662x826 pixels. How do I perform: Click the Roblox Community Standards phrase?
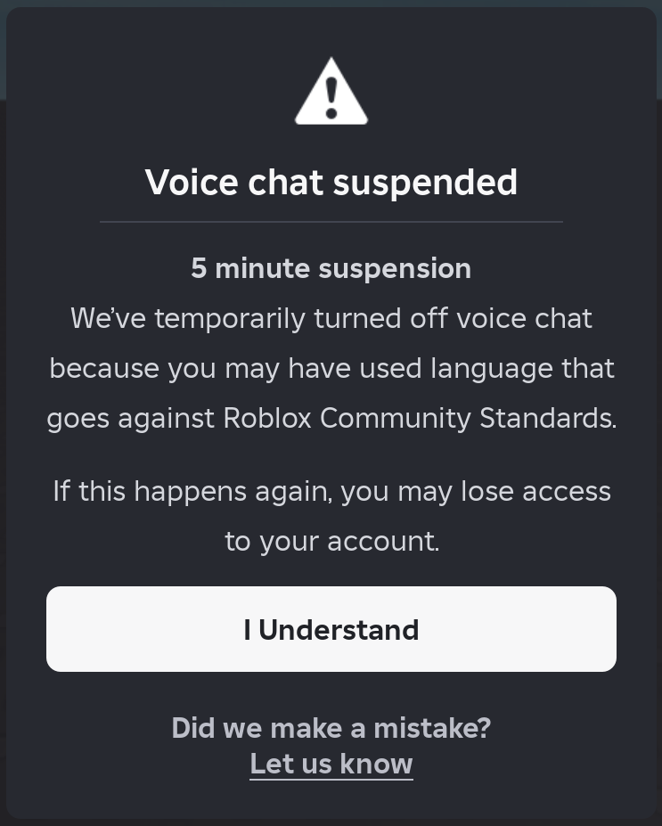click(x=419, y=418)
